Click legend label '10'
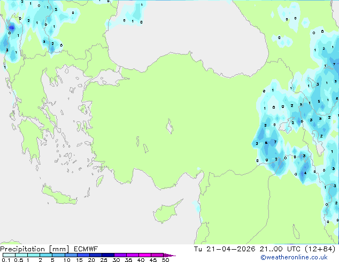The width and height of the screenshot is (339, 262). (x=67, y=260)
